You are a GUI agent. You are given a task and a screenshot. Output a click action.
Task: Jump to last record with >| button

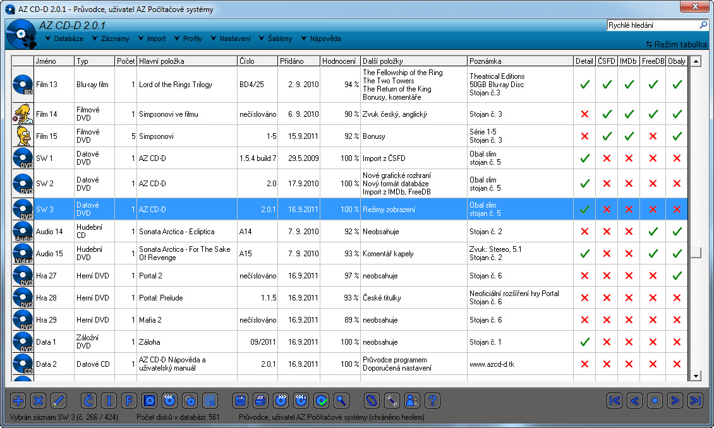(695, 401)
